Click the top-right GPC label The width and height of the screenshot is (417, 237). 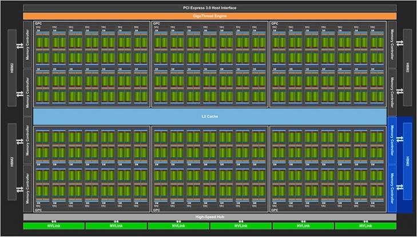click(275, 24)
